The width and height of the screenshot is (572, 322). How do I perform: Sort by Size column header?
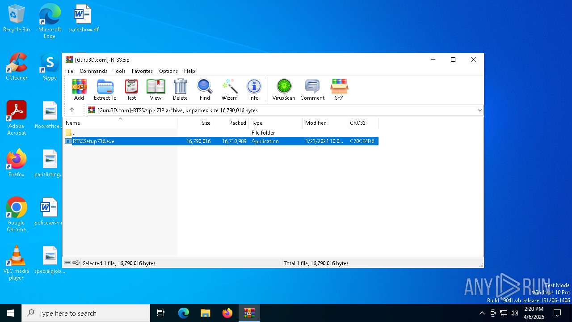[195, 123]
